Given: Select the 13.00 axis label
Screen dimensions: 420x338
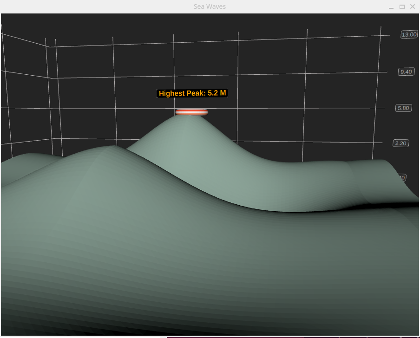Looking at the screenshot, I should click(409, 34).
